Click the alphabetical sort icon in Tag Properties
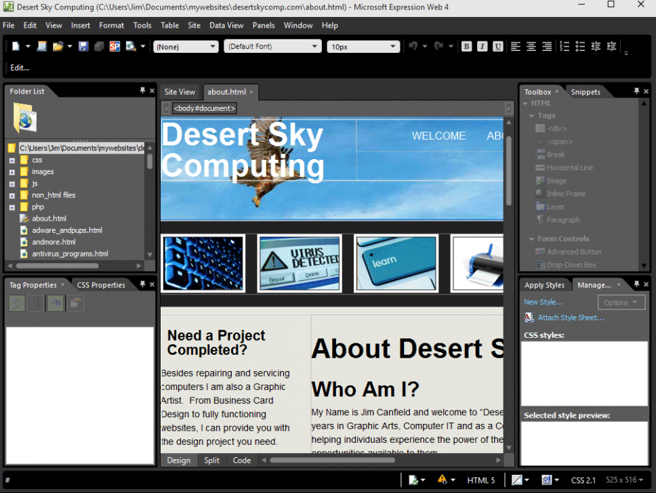 click(x=35, y=303)
